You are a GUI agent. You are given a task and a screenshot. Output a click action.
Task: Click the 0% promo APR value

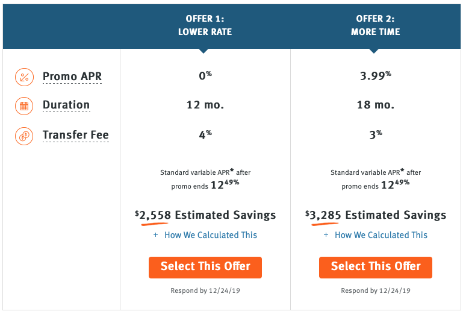tap(205, 77)
